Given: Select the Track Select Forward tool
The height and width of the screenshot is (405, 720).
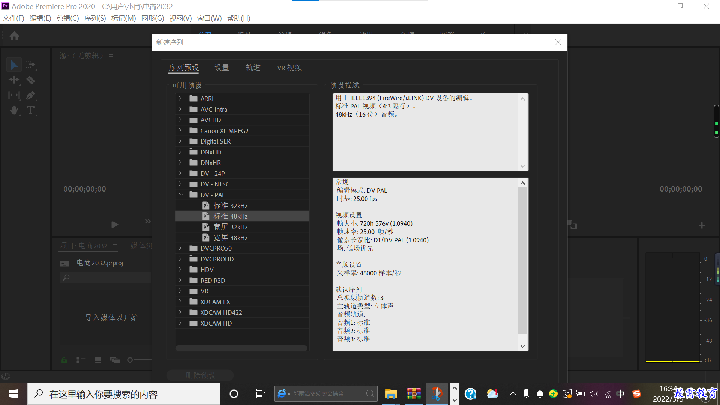Looking at the screenshot, I should pyautogui.click(x=30, y=65).
